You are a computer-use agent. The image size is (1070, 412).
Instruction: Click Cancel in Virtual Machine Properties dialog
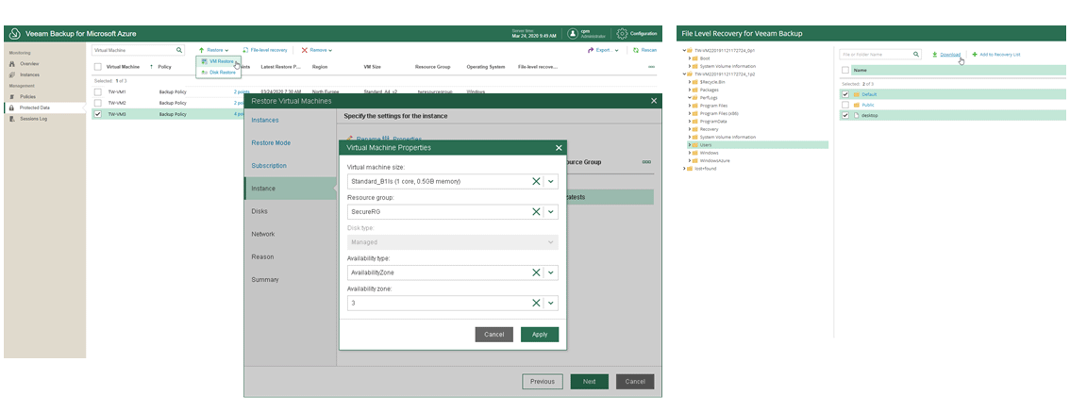pos(494,335)
